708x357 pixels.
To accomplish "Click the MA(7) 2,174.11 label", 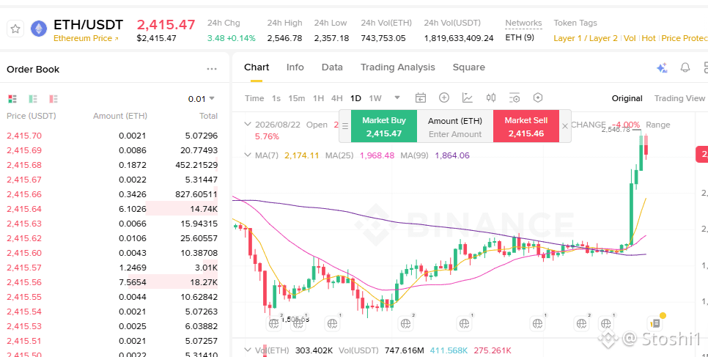I will click(287, 155).
